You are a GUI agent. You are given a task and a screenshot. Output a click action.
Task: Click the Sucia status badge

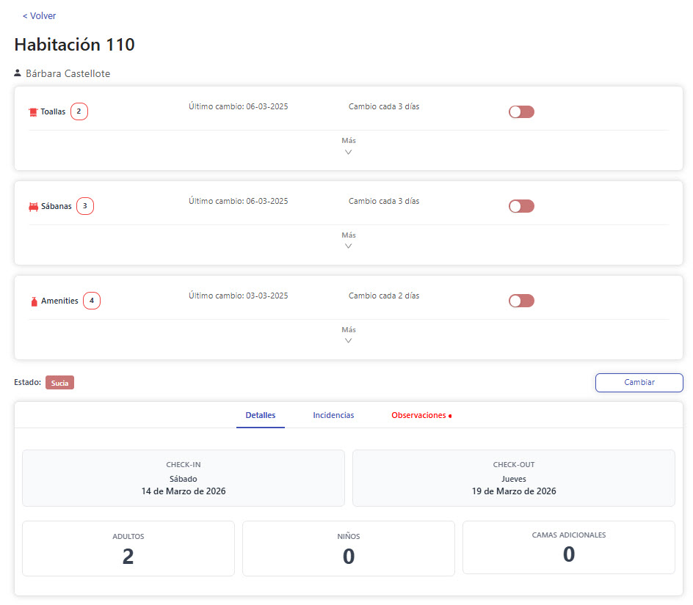pyautogui.click(x=59, y=383)
